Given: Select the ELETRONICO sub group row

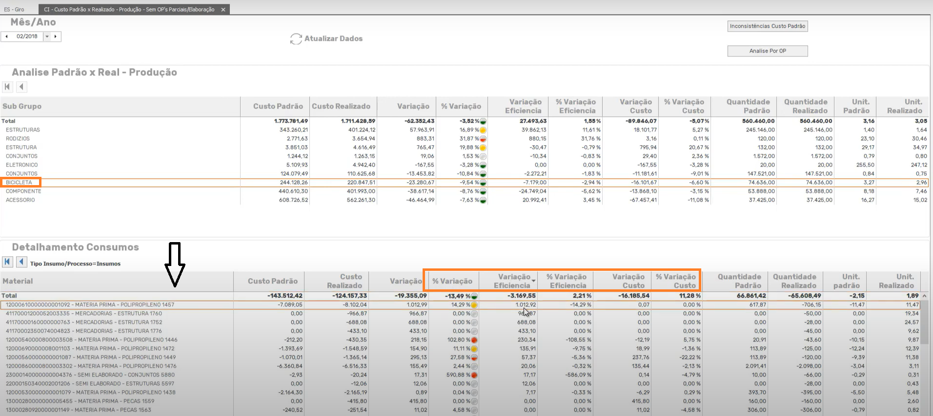Looking at the screenshot, I should [464, 165].
